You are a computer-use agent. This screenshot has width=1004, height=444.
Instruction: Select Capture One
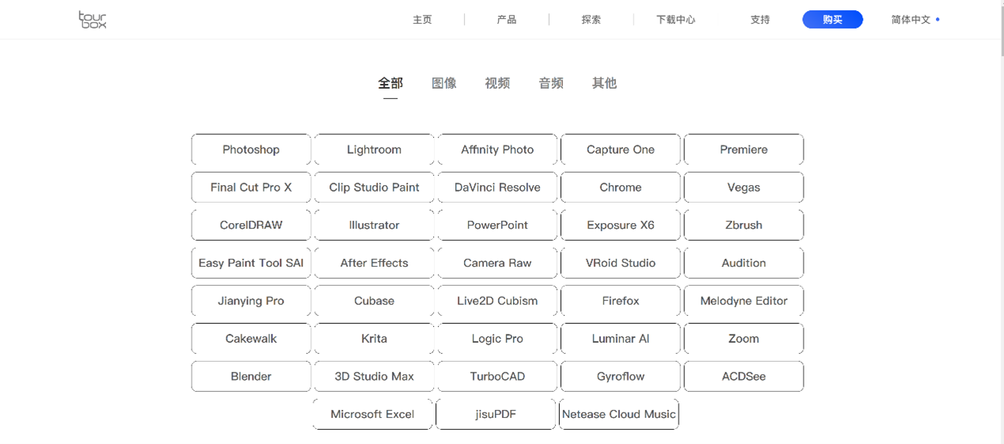(x=621, y=150)
